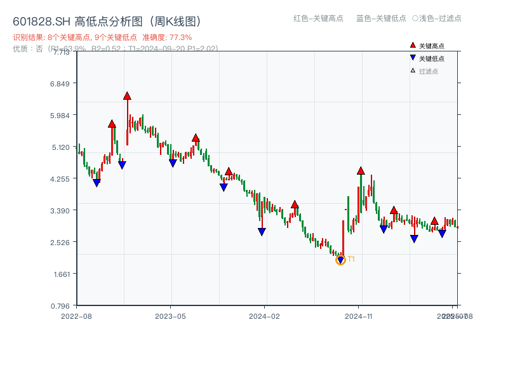
Task: Click the chart title 601828.SH 高低点分析图
Action: pyautogui.click(x=108, y=22)
